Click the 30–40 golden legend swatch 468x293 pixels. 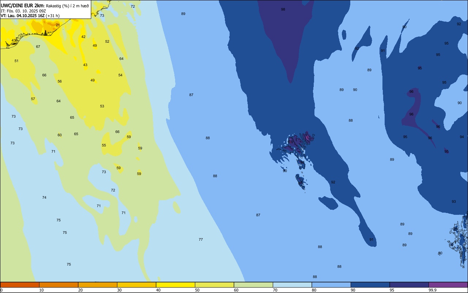coord(136,285)
